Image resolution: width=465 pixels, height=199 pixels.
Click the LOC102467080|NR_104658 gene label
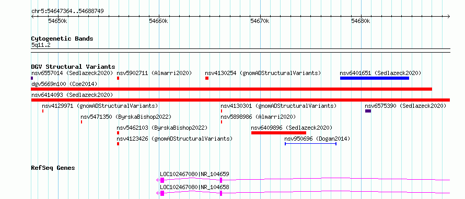tap(194, 187)
